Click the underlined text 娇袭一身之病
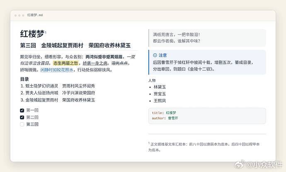The height and width of the screenshot is (172, 286). coord(95,63)
